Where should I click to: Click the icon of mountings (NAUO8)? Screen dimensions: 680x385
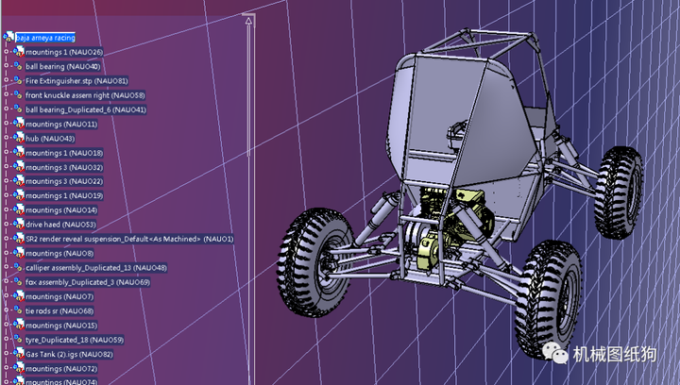coord(18,253)
